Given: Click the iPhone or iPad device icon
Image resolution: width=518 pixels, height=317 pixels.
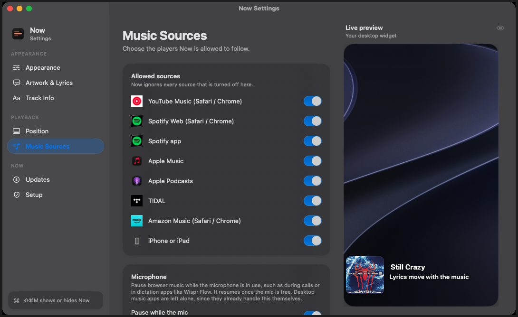Looking at the screenshot, I should tap(137, 241).
